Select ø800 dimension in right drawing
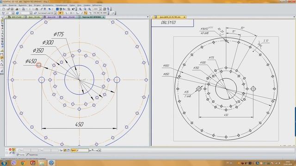The width and height of the screenshot is (296, 166). pos(166,65)
